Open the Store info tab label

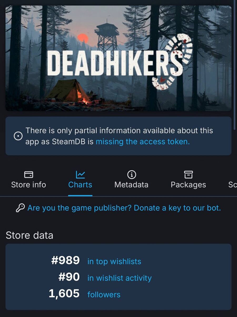tap(28, 185)
